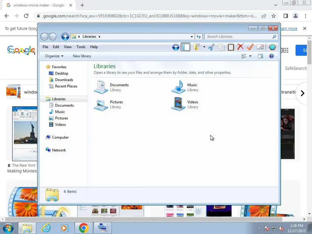Expand the dropdown next to the folder options icon
This screenshot has width=312, height=234.
pyautogui.click(x=204, y=47)
